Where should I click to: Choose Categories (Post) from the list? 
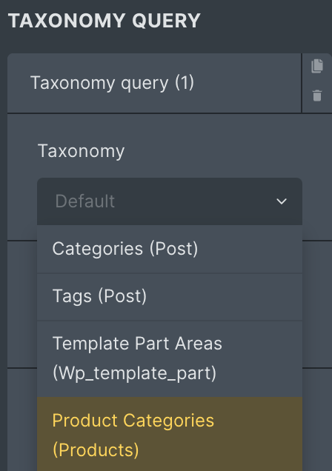tap(170, 249)
